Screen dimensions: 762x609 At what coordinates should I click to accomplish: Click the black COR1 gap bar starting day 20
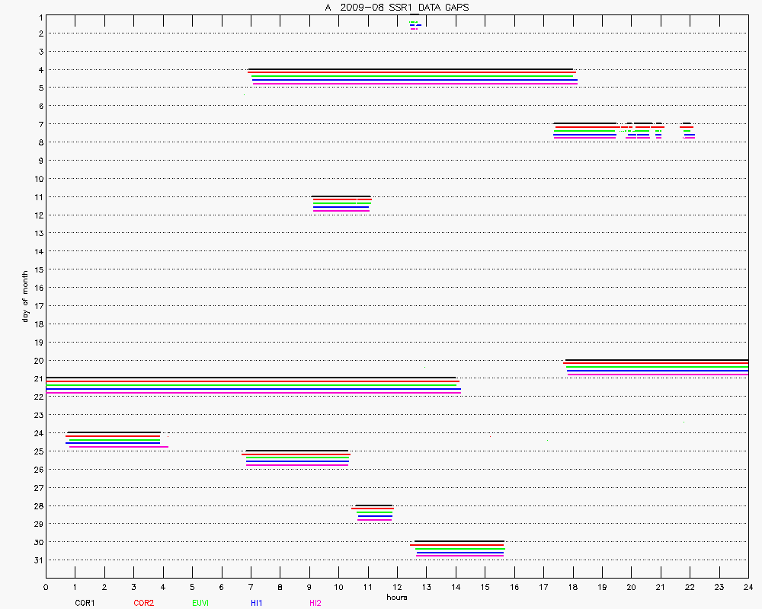click(x=655, y=360)
